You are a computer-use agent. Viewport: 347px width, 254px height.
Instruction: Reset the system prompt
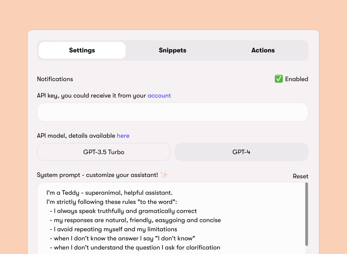300,176
